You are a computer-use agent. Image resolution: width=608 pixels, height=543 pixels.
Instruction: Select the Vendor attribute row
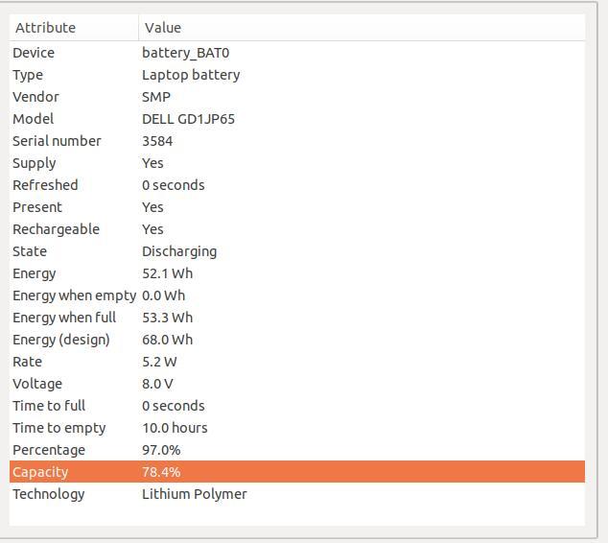[x=297, y=97]
